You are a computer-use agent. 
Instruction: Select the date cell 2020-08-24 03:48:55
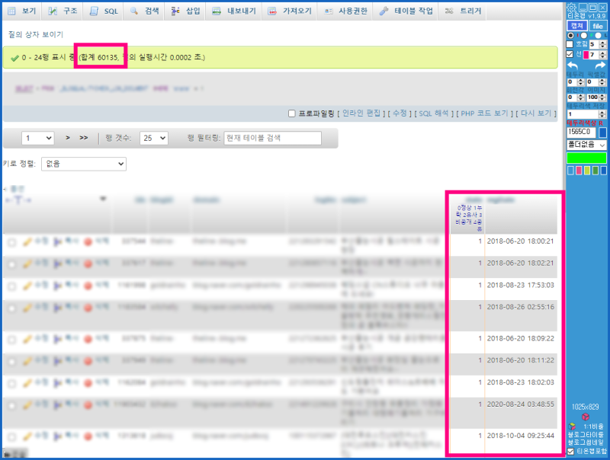[521, 404]
